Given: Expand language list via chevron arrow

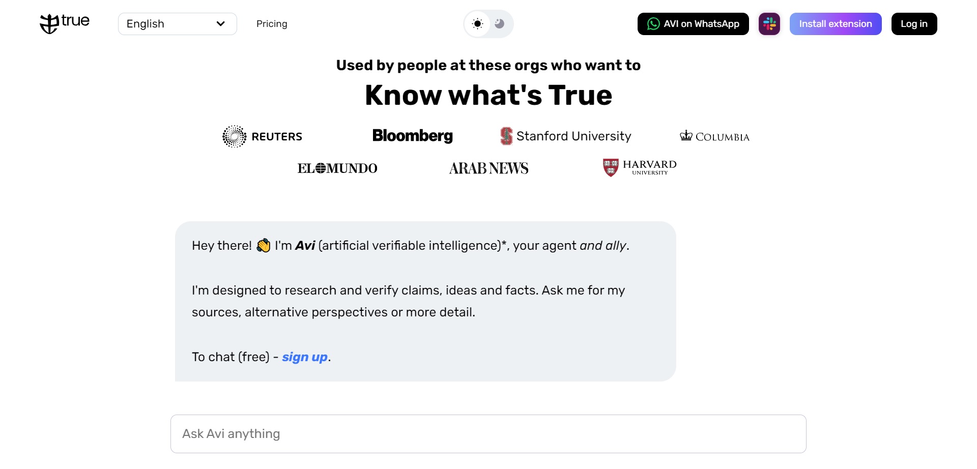Looking at the screenshot, I should click(x=220, y=24).
